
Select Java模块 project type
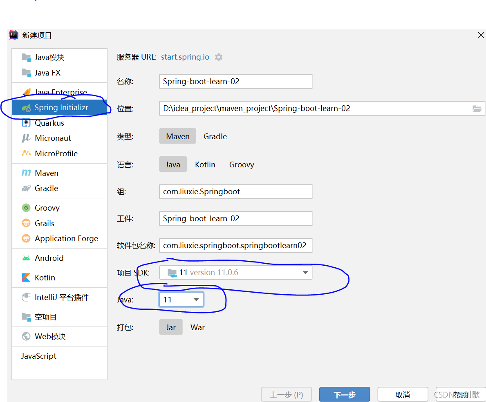pos(60,58)
